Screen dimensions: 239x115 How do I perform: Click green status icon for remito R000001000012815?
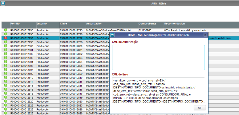pyautogui.click(x=6, y=85)
